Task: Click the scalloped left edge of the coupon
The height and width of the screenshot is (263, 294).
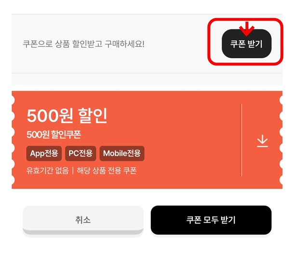Action: (13, 140)
